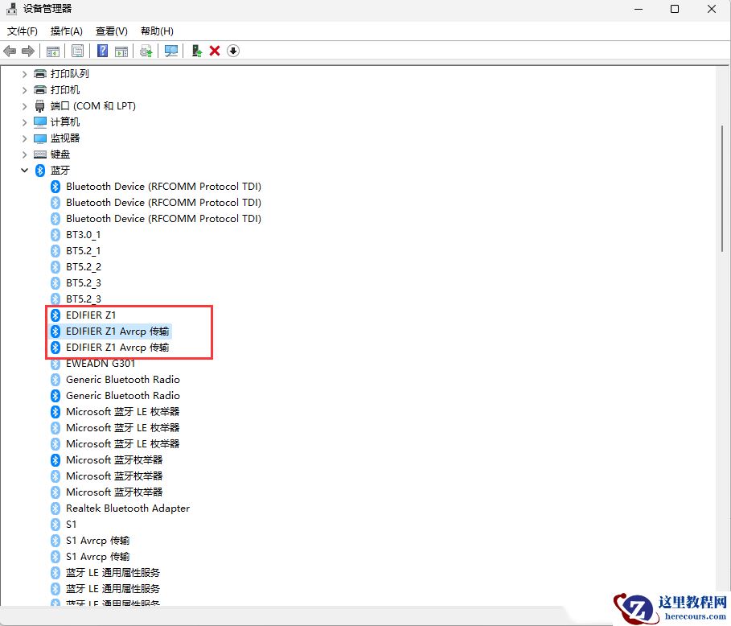Viewport: 731px width, 626px height.
Task: Expand the 打印机 category
Action: pyautogui.click(x=24, y=89)
